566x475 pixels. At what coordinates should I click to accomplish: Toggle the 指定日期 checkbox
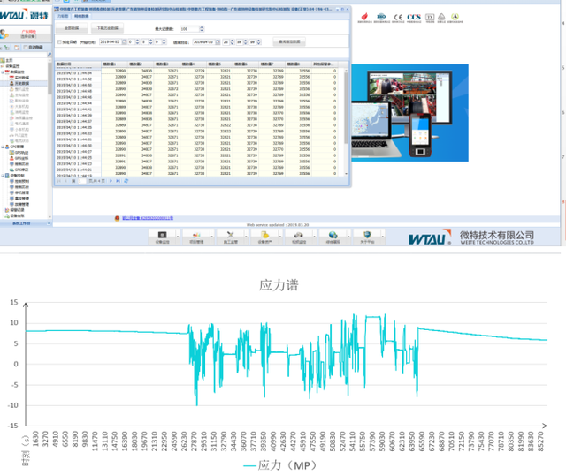[59, 41]
